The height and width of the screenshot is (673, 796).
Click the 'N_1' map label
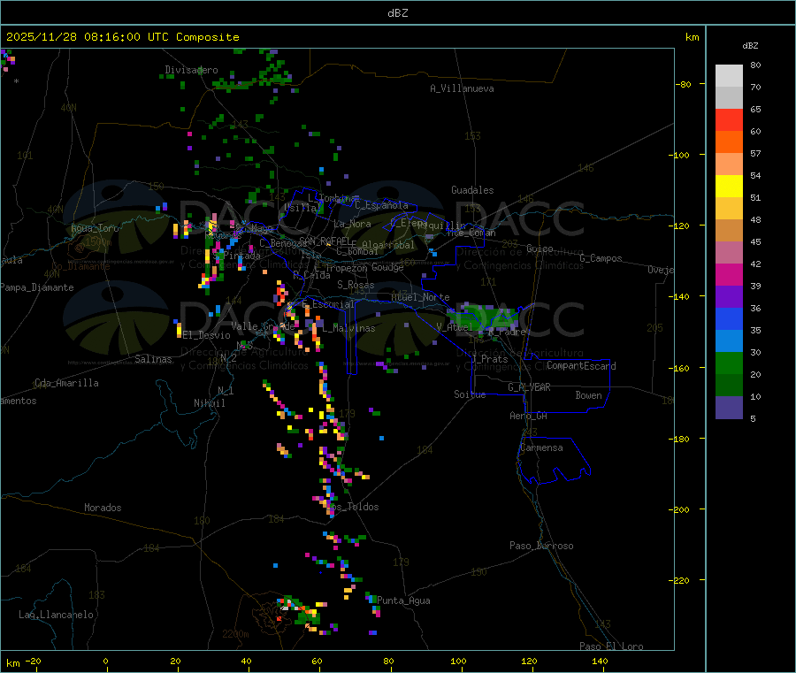point(226,390)
